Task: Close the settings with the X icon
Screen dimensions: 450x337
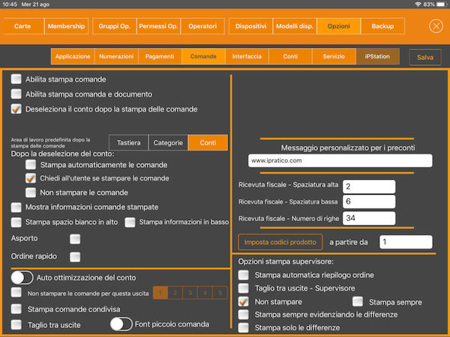Action: pyautogui.click(x=436, y=26)
